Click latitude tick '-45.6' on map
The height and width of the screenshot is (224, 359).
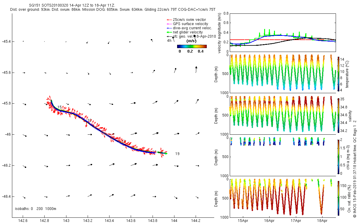tap(6, 72)
